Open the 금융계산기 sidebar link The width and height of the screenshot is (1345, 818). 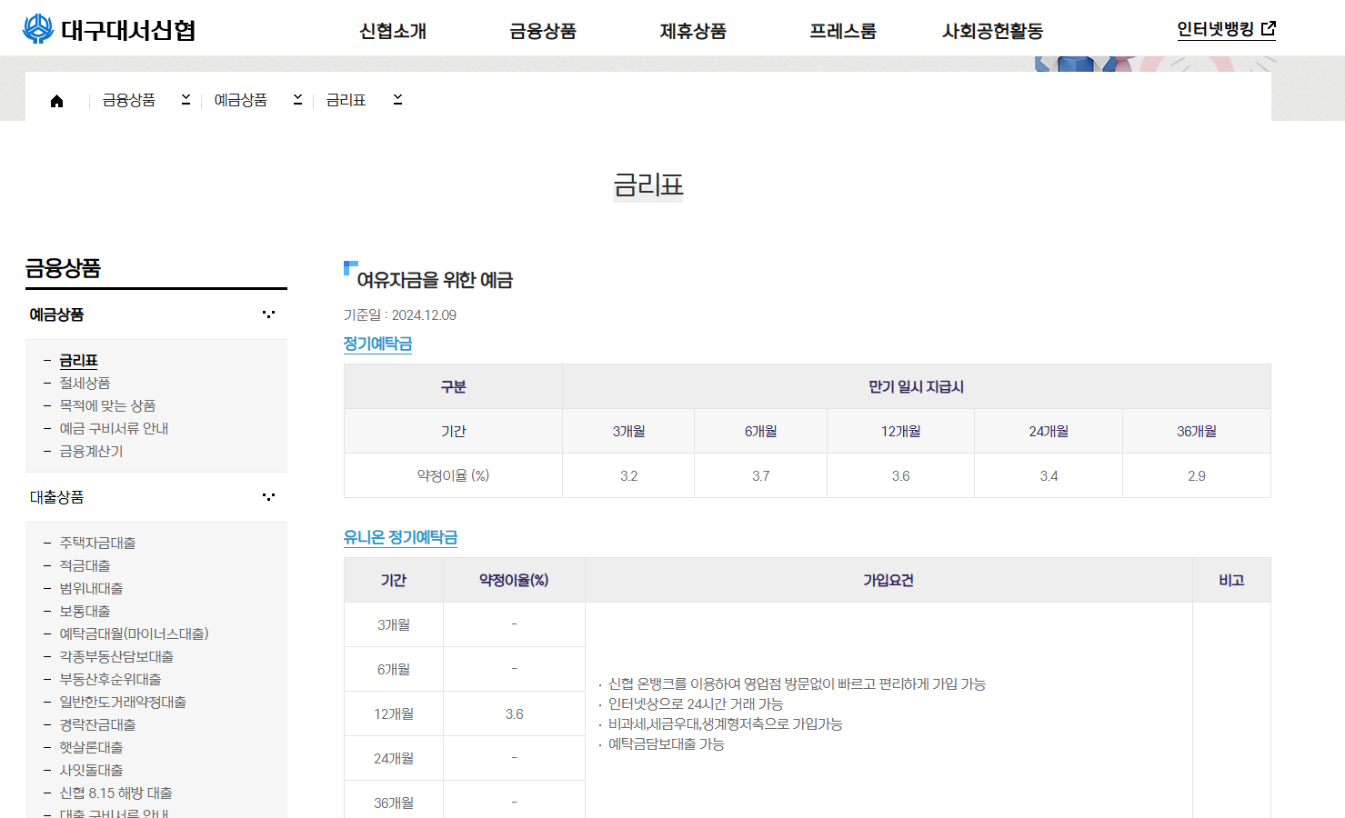tap(92, 451)
